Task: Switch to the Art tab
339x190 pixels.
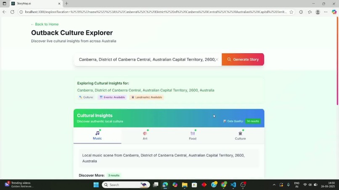Action: coord(145,135)
